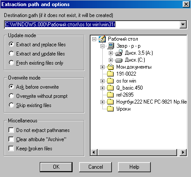Click the Ноутбук222 NEC PC-9821 folder icon

point(111,102)
